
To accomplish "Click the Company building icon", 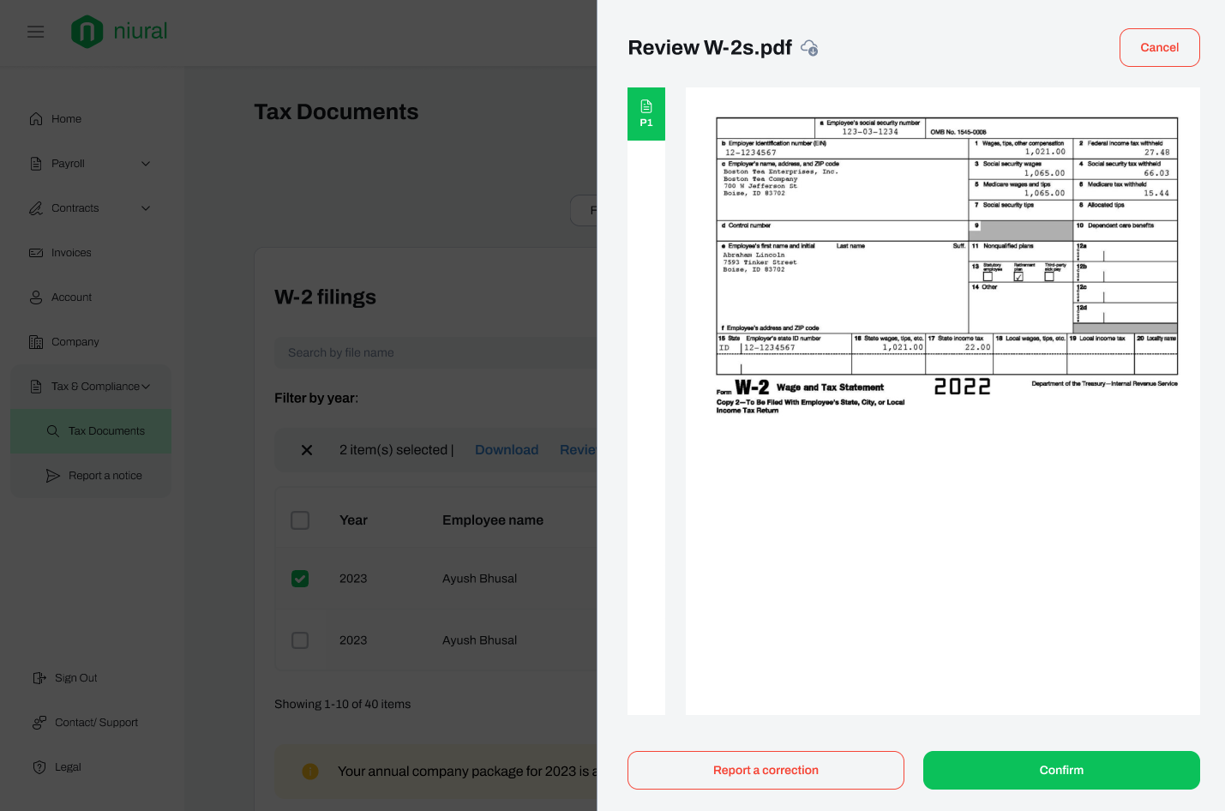I will pos(36,342).
